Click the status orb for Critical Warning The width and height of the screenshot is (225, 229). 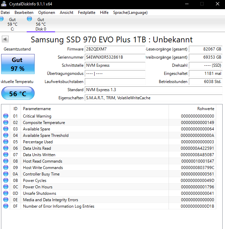point(6,116)
